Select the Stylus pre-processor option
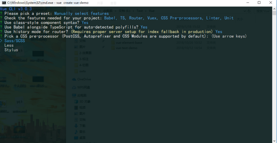 tap(11, 50)
